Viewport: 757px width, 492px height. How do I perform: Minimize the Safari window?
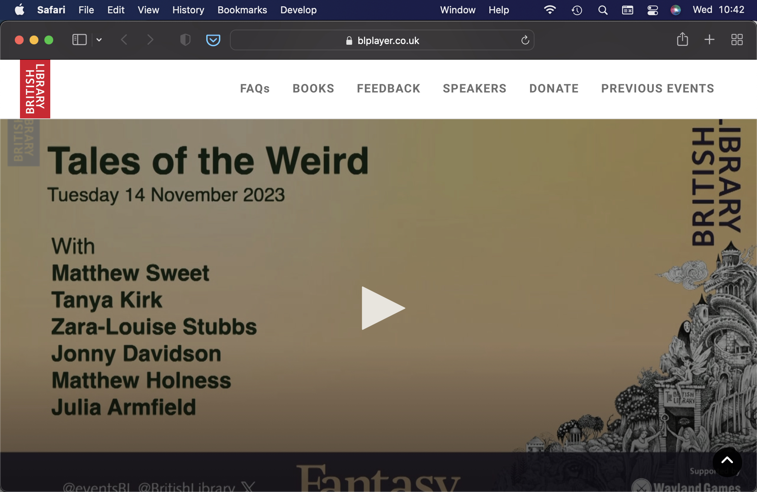[x=34, y=40]
